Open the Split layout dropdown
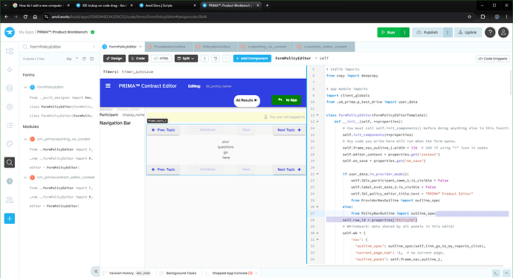 pos(186,59)
